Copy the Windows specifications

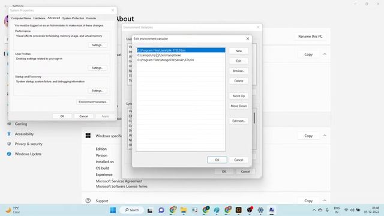point(308,136)
